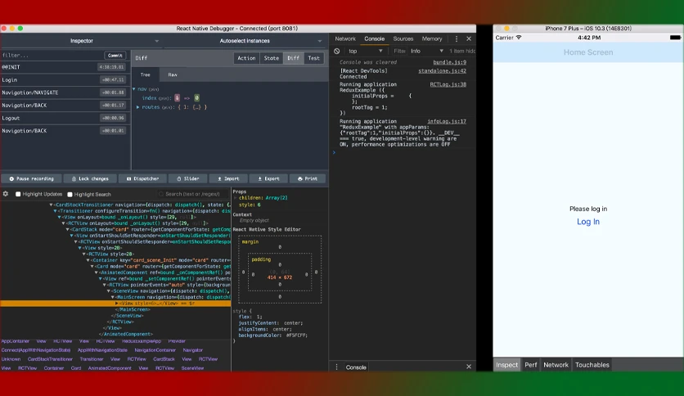Image resolution: width=684 pixels, height=396 pixels.
Task: Select the Console drawer tab at bottom
Action: pyautogui.click(x=356, y=367)
